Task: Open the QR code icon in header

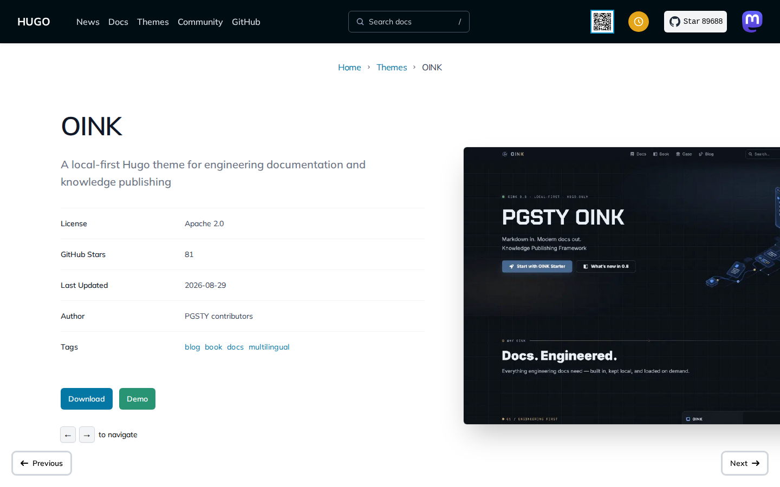Action: coord(602,22)
